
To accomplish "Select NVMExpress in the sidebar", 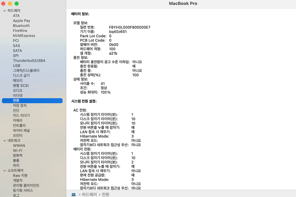I will 24,36.
